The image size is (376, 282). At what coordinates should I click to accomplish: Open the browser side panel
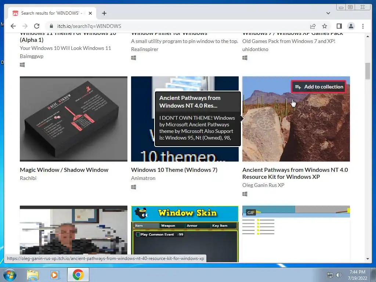click(x=339, y=26)
